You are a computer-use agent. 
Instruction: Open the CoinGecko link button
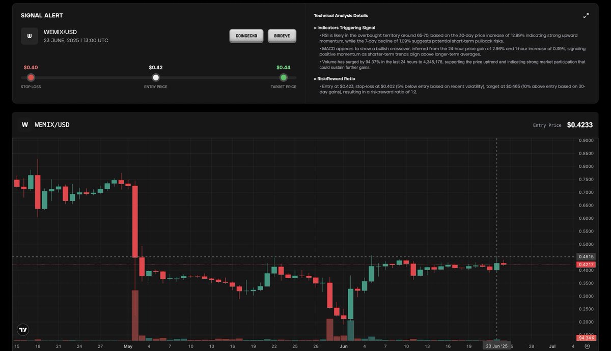pos(246,36)
